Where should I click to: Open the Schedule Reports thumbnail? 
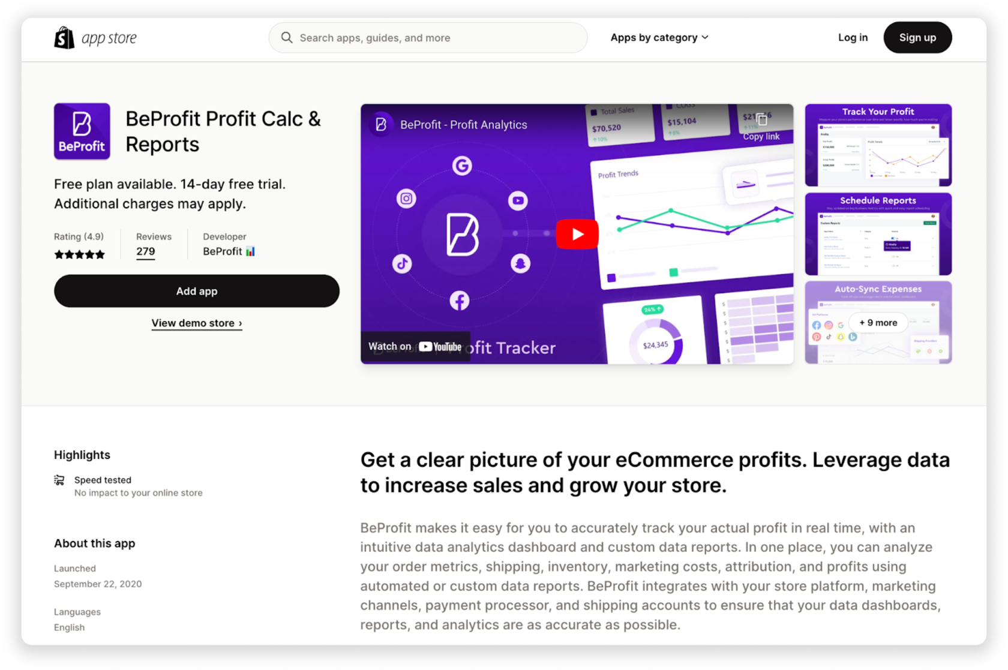[x=878, y=234]
